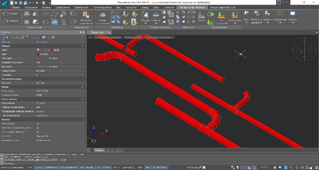
Task: Click the multicolor cloud classification icon
Action: [x=211, y=14]
